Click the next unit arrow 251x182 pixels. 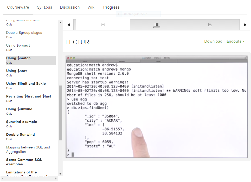tap(245, 25)
